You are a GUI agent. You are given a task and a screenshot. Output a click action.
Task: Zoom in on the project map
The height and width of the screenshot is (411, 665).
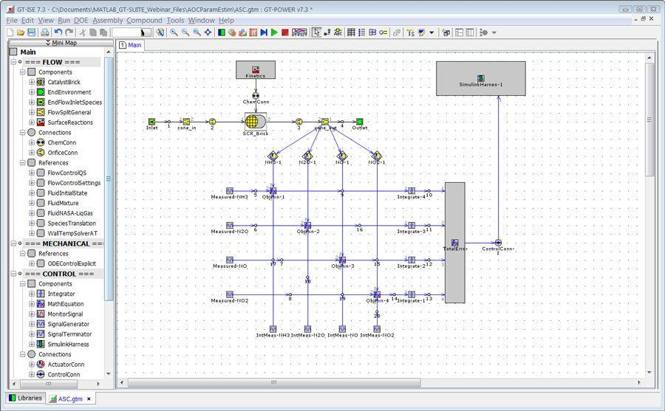pyautogui.click(x=174, y=32)
